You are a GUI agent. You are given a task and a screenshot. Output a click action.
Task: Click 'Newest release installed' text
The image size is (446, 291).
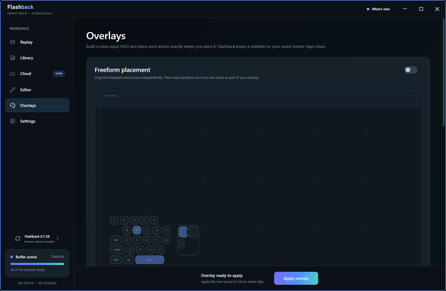pyautogui.click(x=39, y=242)
